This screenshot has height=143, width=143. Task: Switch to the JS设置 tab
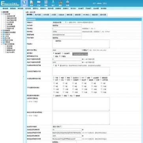coord(53,15)
